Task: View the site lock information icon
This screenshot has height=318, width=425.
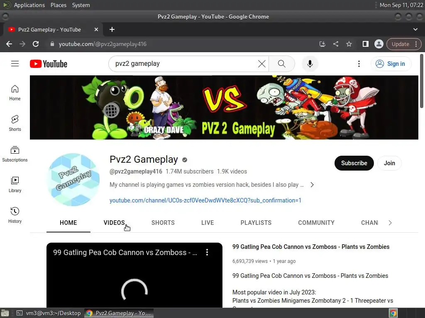Action: click(x=52, y=44)
